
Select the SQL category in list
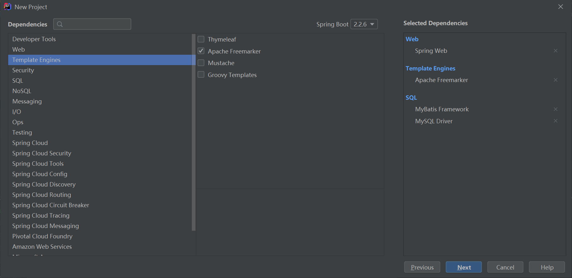(100, 81)
